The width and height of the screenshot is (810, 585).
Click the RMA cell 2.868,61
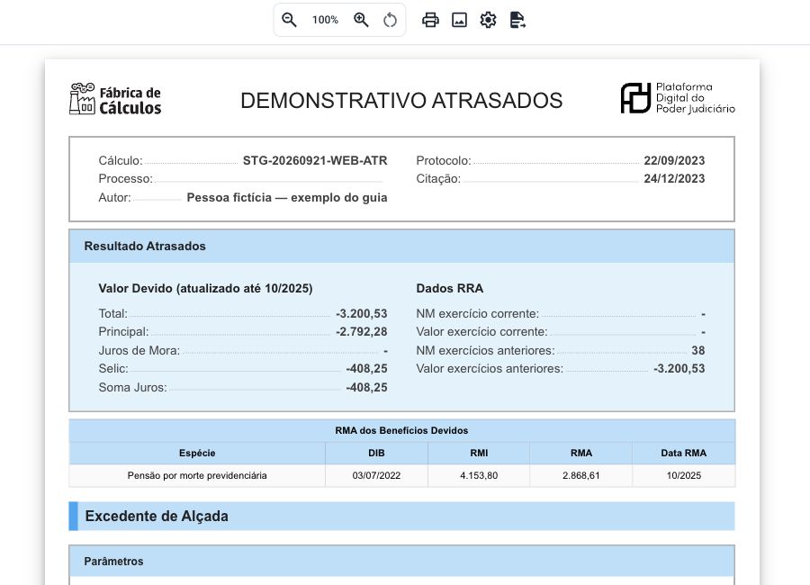pos(581,476)
